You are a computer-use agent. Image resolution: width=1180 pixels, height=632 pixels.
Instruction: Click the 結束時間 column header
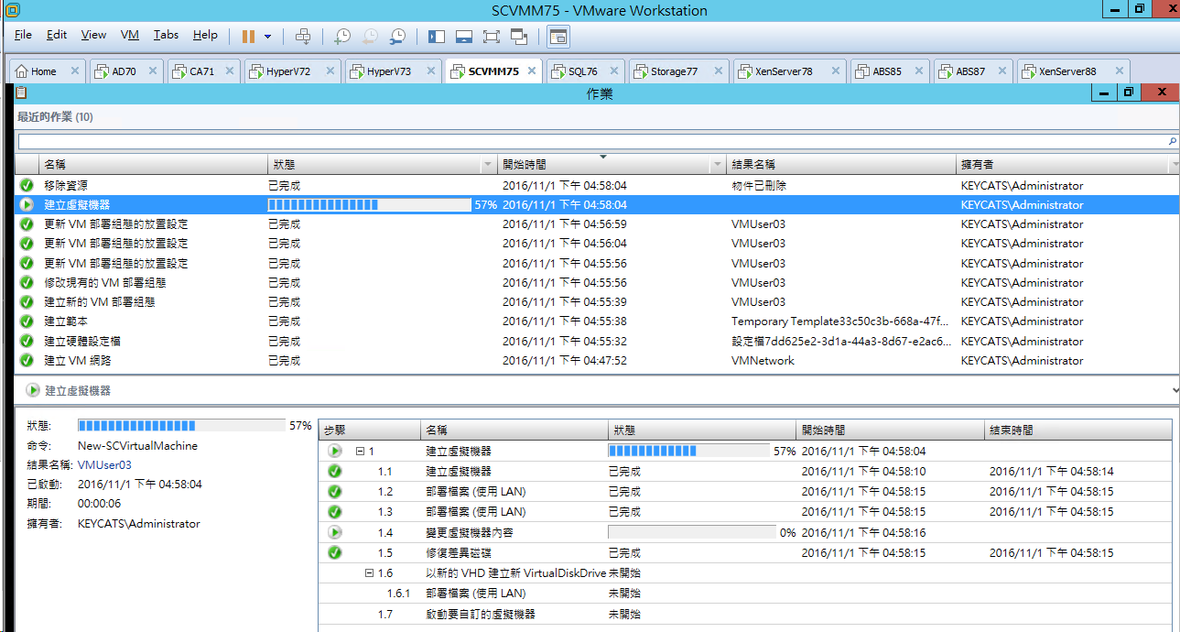click(1078, 430)
